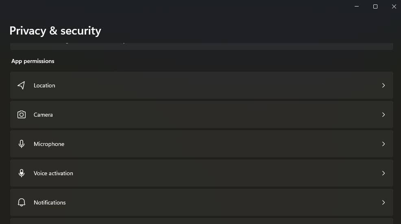Open Voice activation settings
Screen dimensions: 401x224
[53, 173]
